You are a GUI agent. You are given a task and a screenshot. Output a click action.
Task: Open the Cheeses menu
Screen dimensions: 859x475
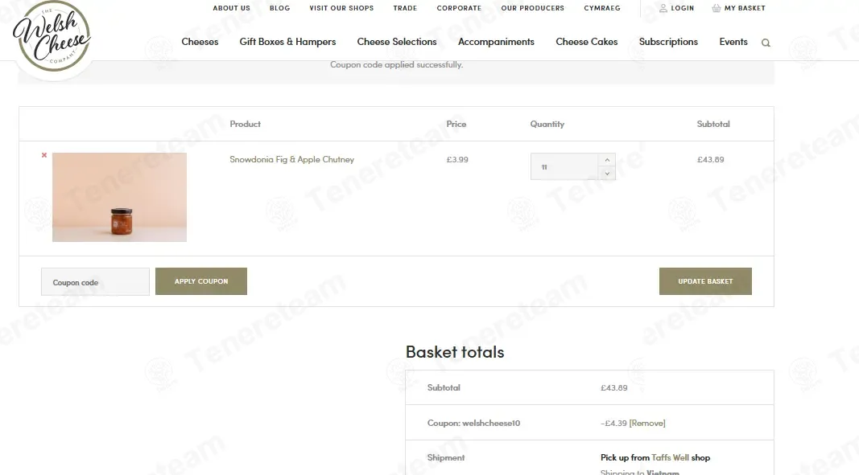(200, 42)
